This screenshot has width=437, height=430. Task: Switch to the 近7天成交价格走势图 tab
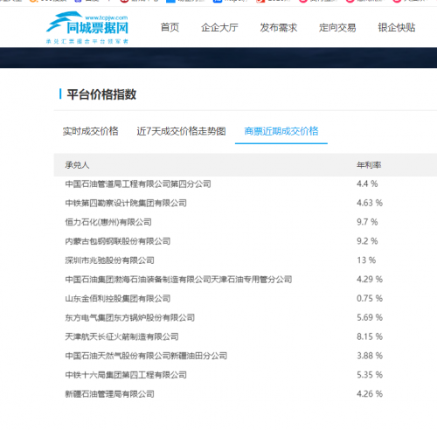click(181, 131)
